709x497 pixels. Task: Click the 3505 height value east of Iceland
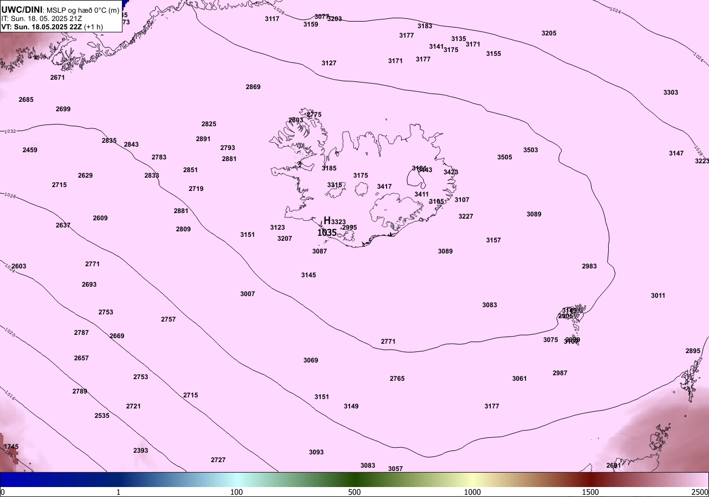click(505, 157)
